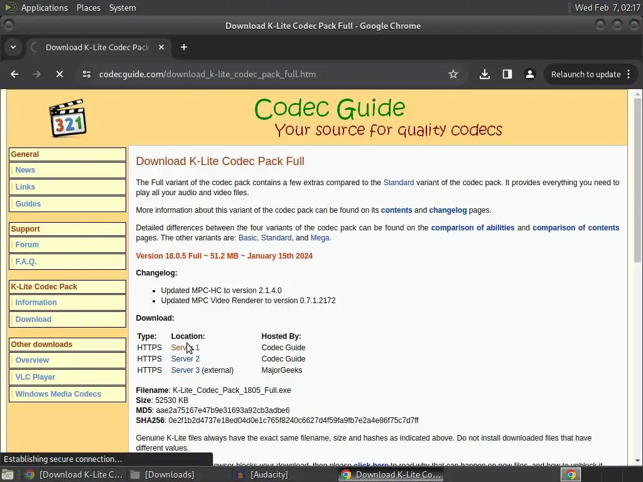Click the active Chrome taskbar entry
This screenshot has width=643, height=482.
pyautogui.click(x=391, y=475)
